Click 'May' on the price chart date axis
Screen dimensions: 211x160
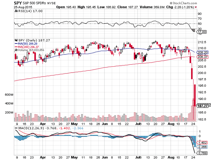74,124
